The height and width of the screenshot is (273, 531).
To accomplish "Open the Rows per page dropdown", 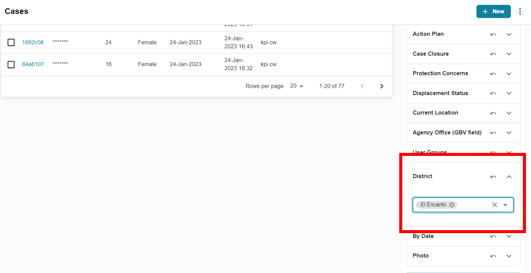I will 297,86.
